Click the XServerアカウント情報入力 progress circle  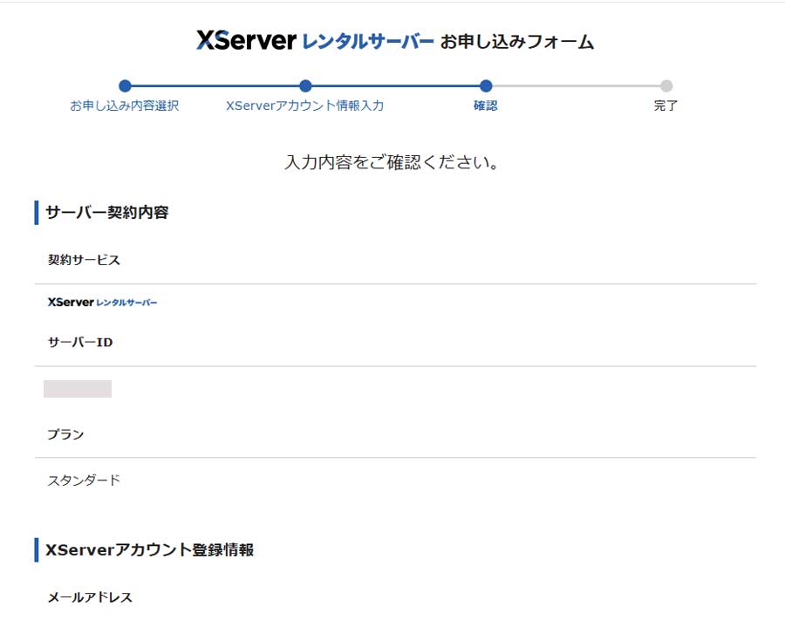click(305, 86)
